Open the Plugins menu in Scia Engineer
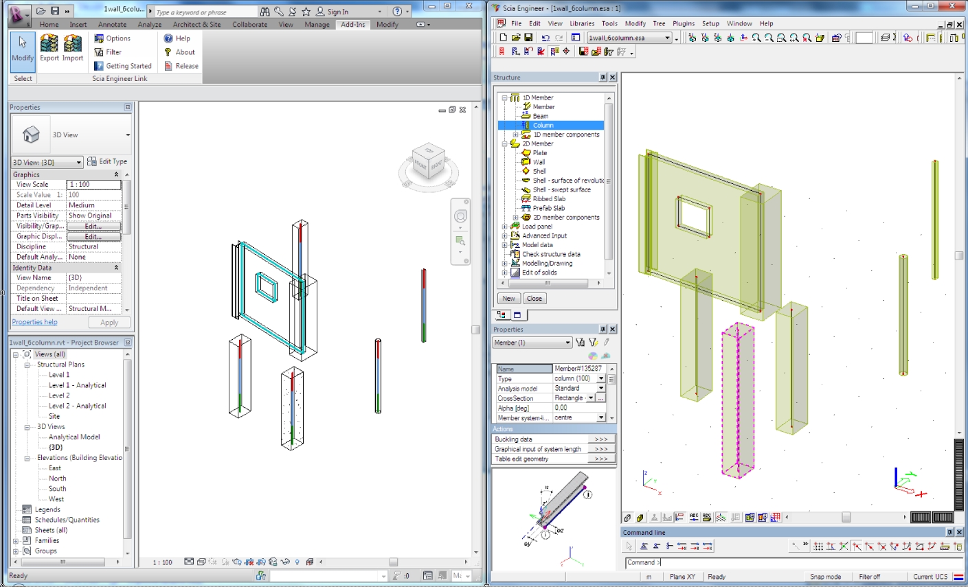The image size is (968, 587). click(x=684, y=23)
